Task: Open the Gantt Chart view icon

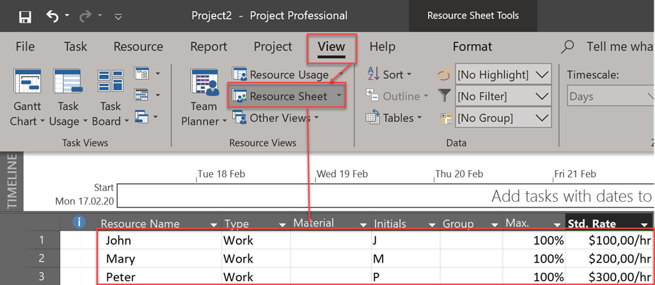Action: pos(28,82)
